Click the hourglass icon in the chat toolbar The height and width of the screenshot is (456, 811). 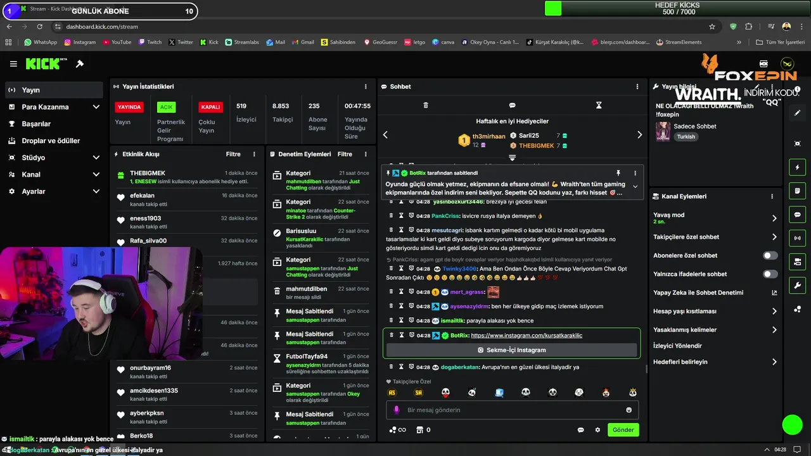[x=599, y=105]
